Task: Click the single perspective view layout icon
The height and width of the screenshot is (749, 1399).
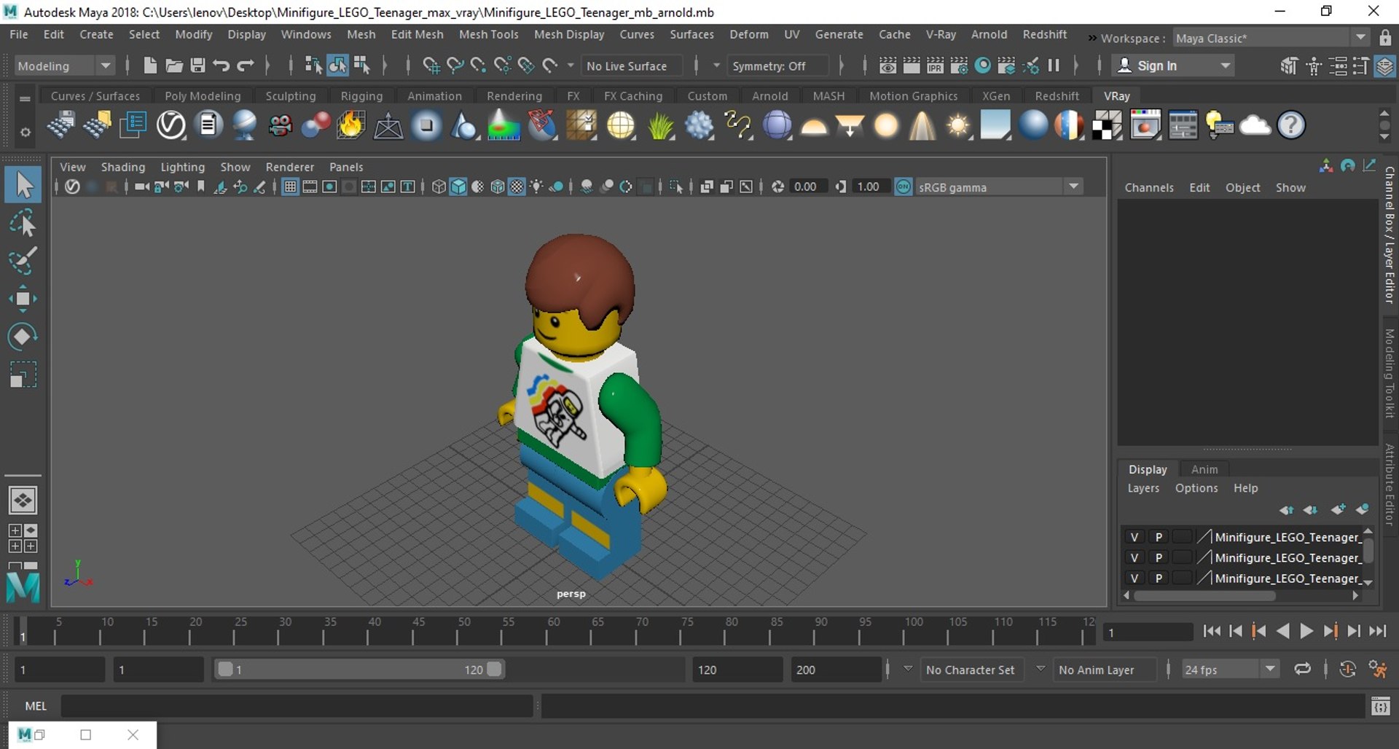Action: point(23,501)
